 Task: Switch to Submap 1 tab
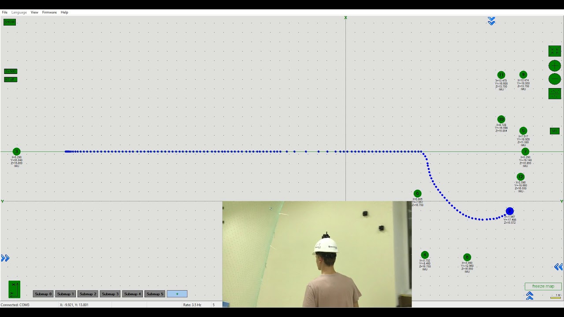[x=65, y=294]
